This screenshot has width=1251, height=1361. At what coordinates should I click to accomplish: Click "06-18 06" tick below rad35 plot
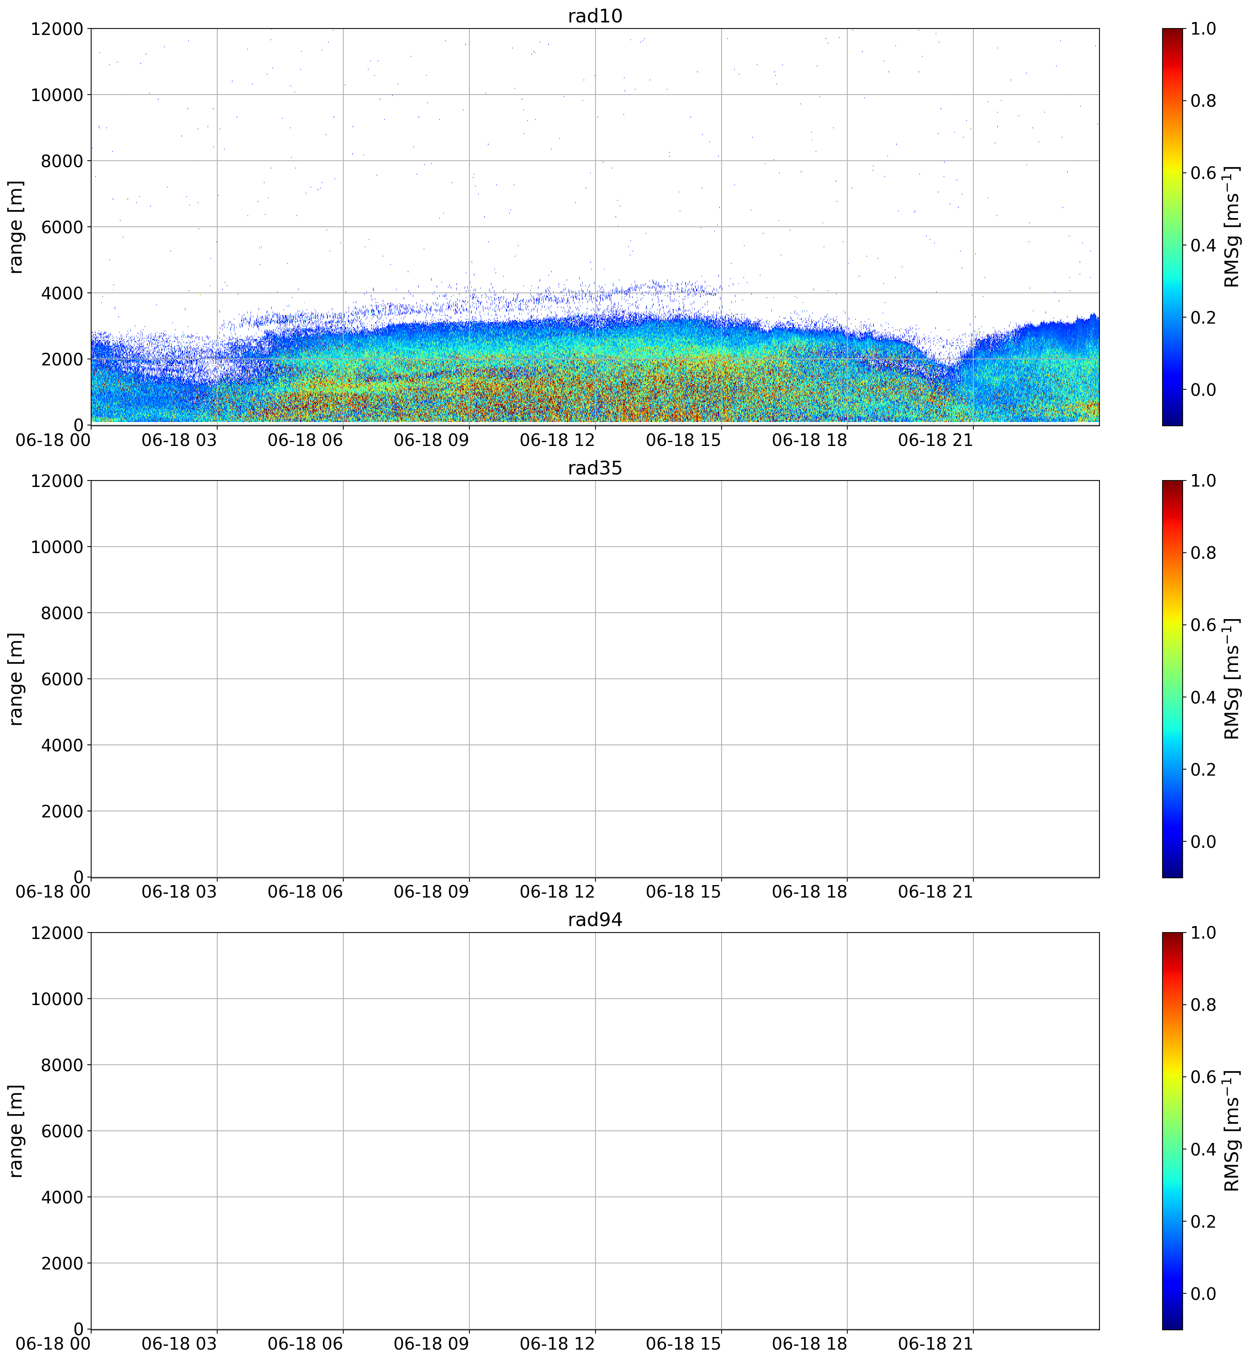click(x=305, y=892)
